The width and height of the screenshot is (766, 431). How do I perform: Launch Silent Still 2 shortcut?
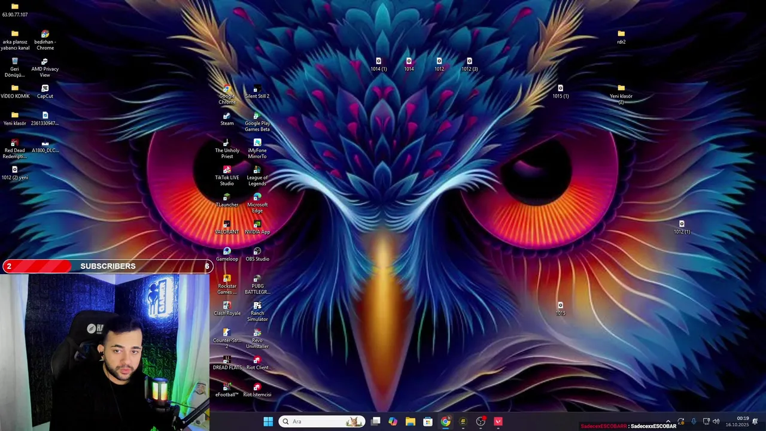257,92
